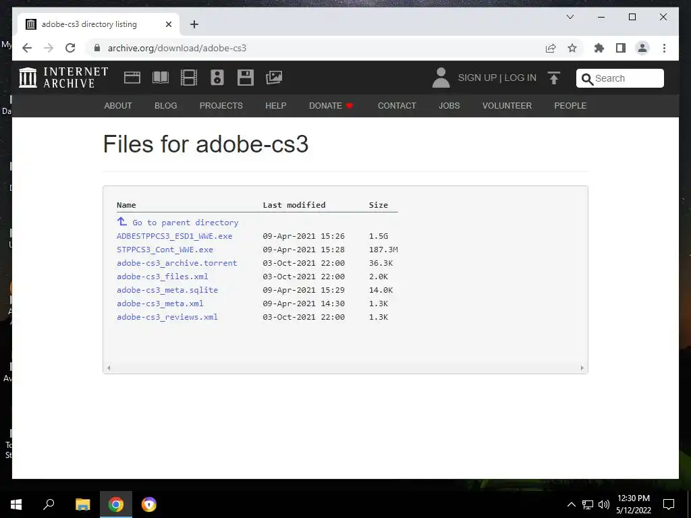Click the listing's left scroll arrow

pyautogui.click(x=109, y=368)
